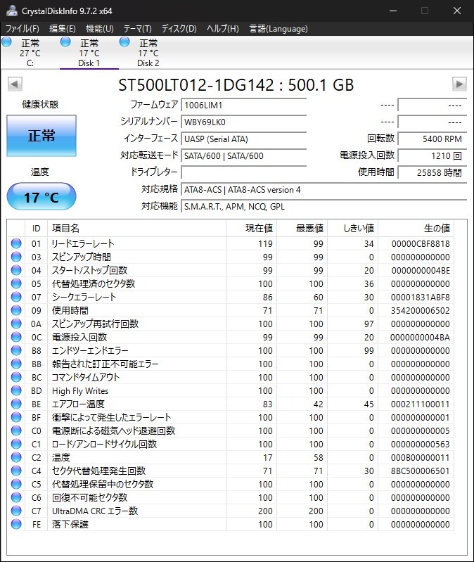Click raw value 8BC500006501

(420, 471)
